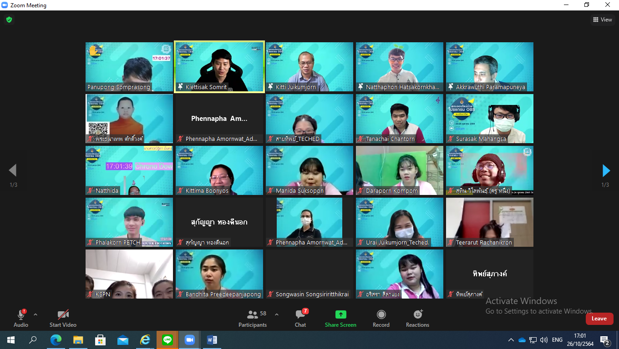Select Kittima Boonyos's video tile
The width and height of the screenshot is (619, 349).
[219, 170]
